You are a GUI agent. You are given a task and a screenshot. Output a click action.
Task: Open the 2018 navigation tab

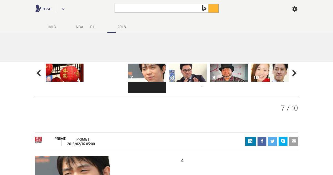(x=122, y=27)
